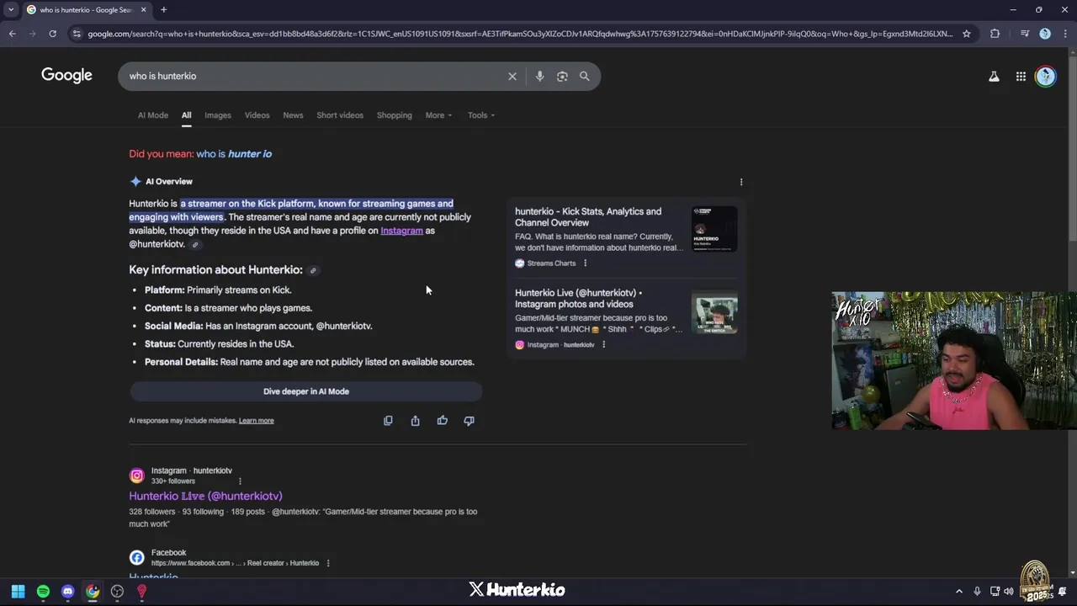Image resolution: width=1077 pixels, height=606 pixels.
Task: Open Discord from taskbar
Action: click(x=67, y=592)
